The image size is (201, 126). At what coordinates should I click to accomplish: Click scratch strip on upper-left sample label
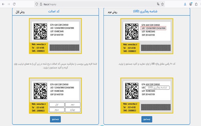pos(64,48)
